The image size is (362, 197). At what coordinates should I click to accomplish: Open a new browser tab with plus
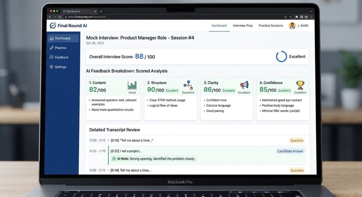(101, 11)
